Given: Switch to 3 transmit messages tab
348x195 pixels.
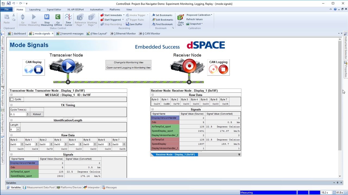Looking at the screenshot, I should pos(70,34).
